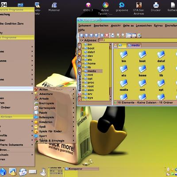Screen dimensions: 177x177
Task: Open the Taktik & Strategie submenu
Action: [x=54, y=141]
